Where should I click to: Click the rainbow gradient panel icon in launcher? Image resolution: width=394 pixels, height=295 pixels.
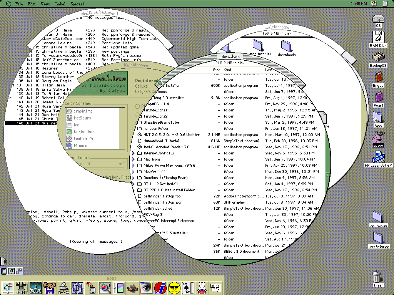pos(119,288)
